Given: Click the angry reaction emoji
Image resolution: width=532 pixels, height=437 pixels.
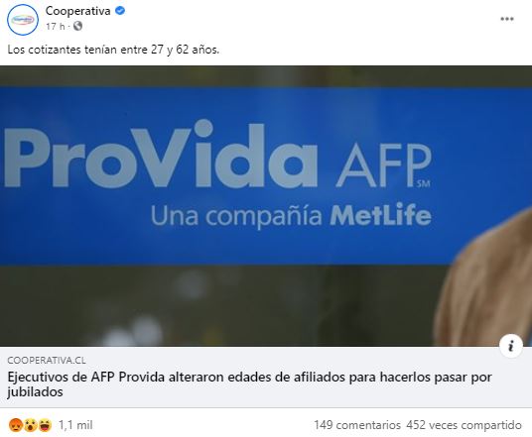Looking at the screenshot, I should coord(16,425).
